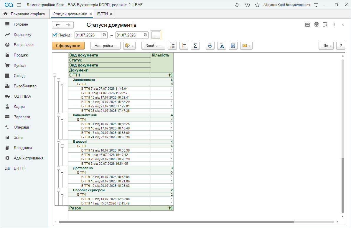The image size is (351, 228).
Task: Click Знайти... search button
Action: tap(153, 46)
